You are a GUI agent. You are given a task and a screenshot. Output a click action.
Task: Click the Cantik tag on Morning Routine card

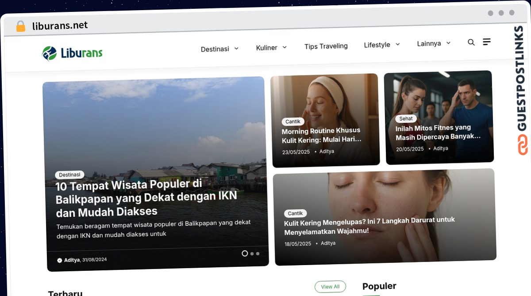tap(292, 121)
